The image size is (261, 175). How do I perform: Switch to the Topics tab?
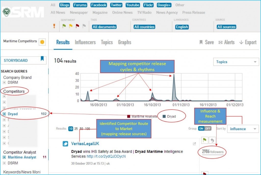tap(107, 42)
